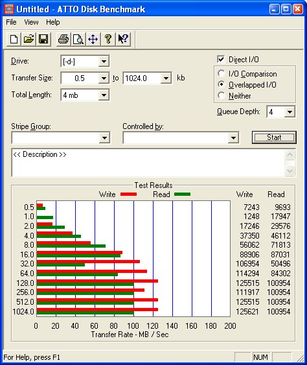The width and height of the screenshot is (307, 365).
Task: Choose the Neither radio option
Action: [x=221, y=95]
